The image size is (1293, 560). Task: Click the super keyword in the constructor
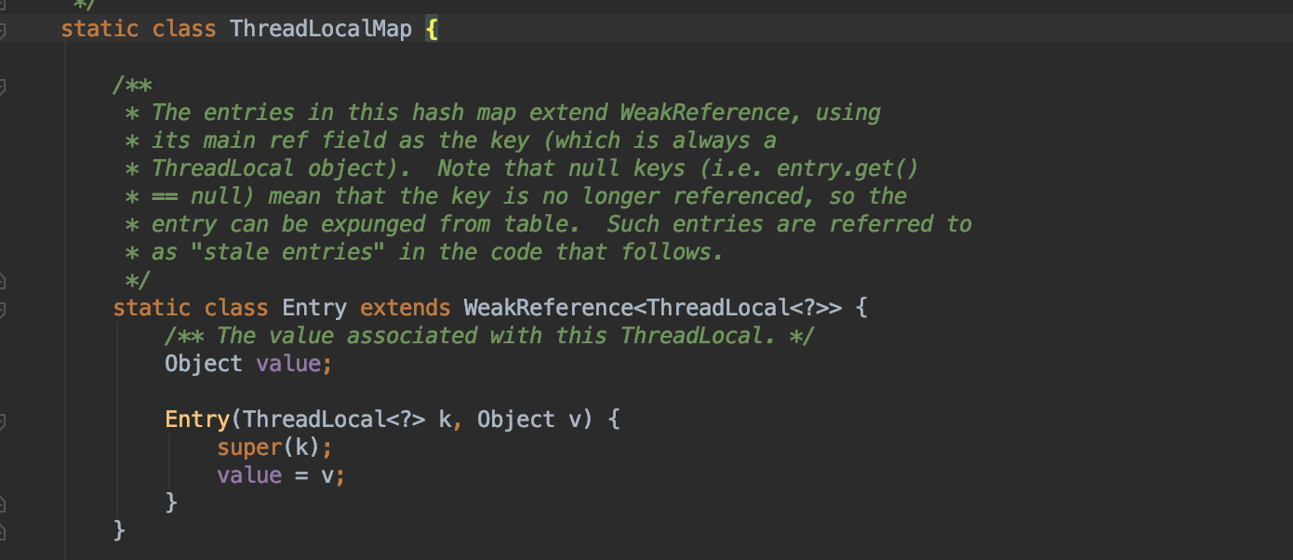coord(249,447)
